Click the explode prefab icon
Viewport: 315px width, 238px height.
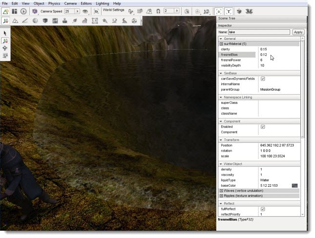(x=249, y=11)
